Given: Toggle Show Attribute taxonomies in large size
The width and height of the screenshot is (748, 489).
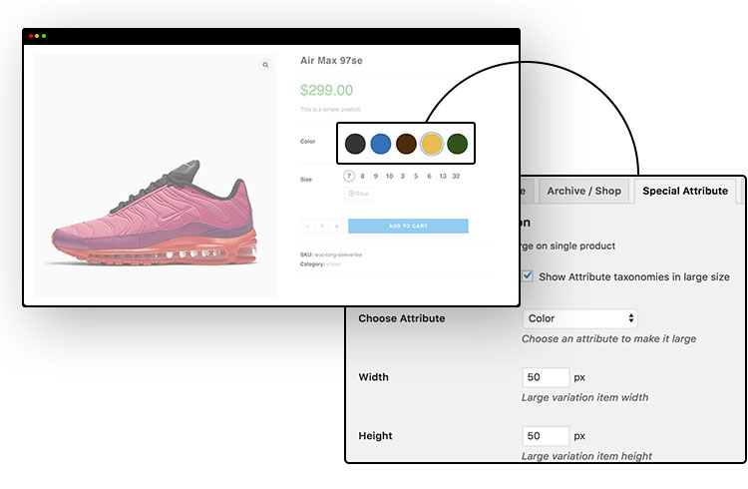Looking at the screenshot, I should (529, 276).
